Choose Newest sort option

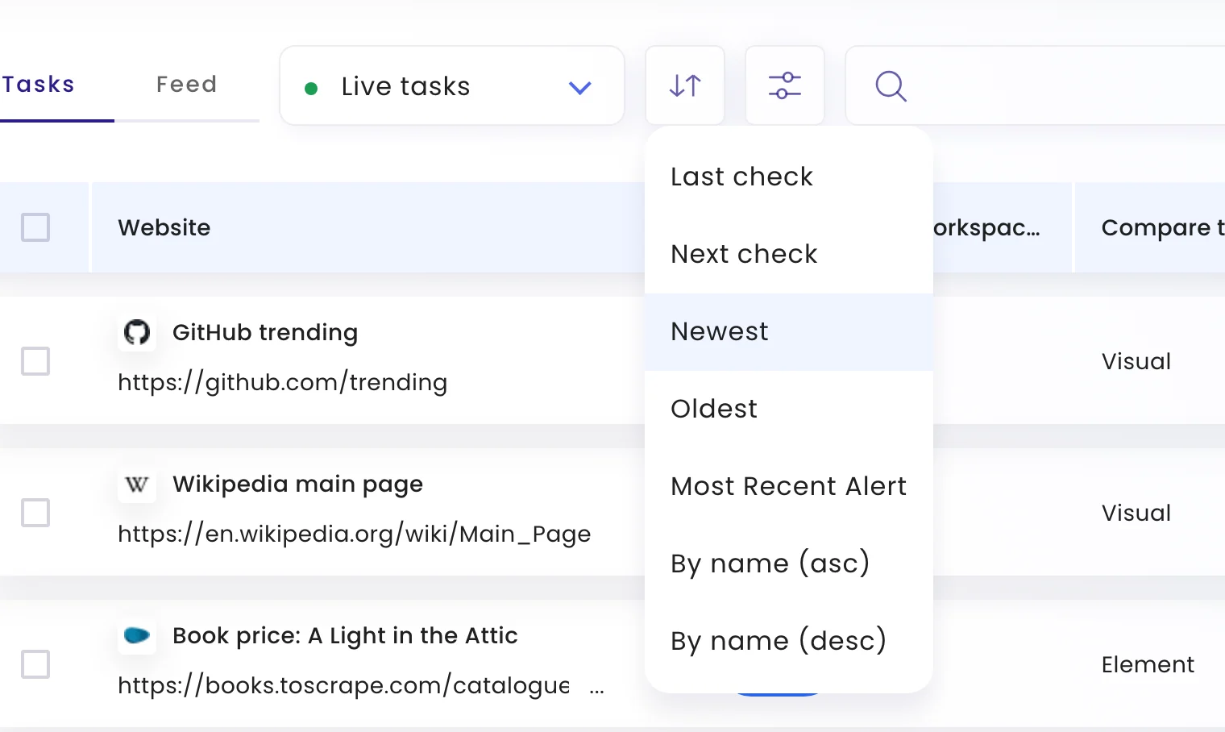tap(789, 331)
